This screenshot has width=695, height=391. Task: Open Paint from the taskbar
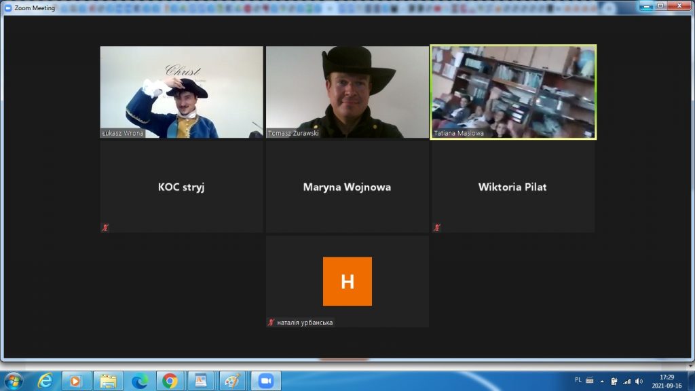click(232, 381)
